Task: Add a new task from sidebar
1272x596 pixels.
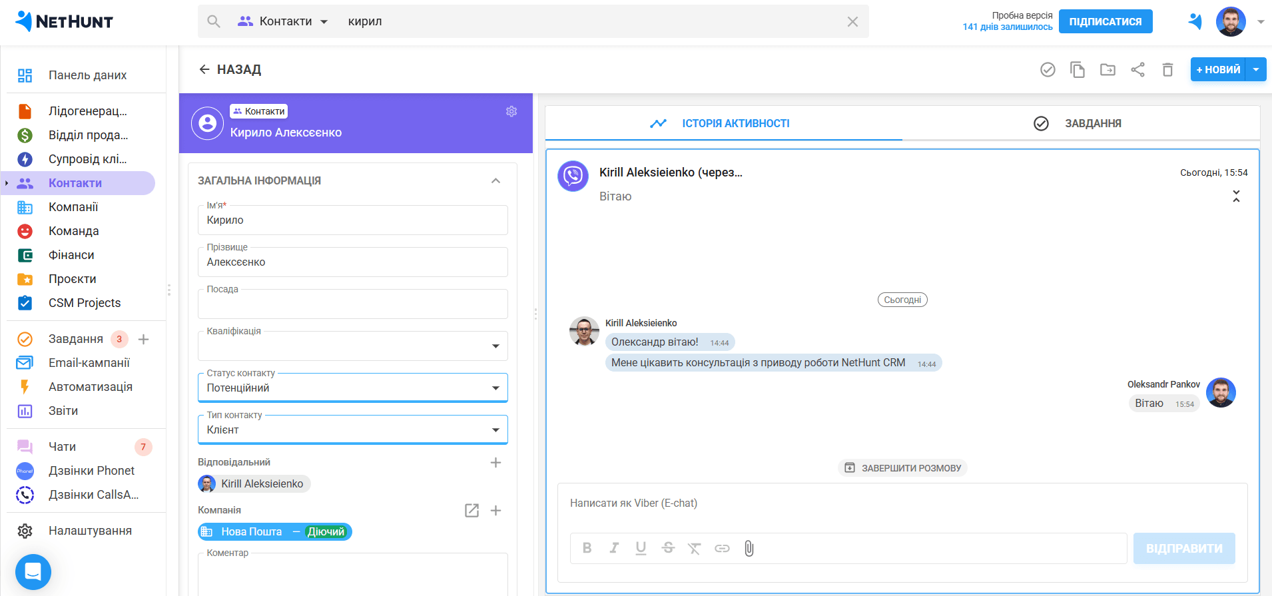Action: point(143,339)
